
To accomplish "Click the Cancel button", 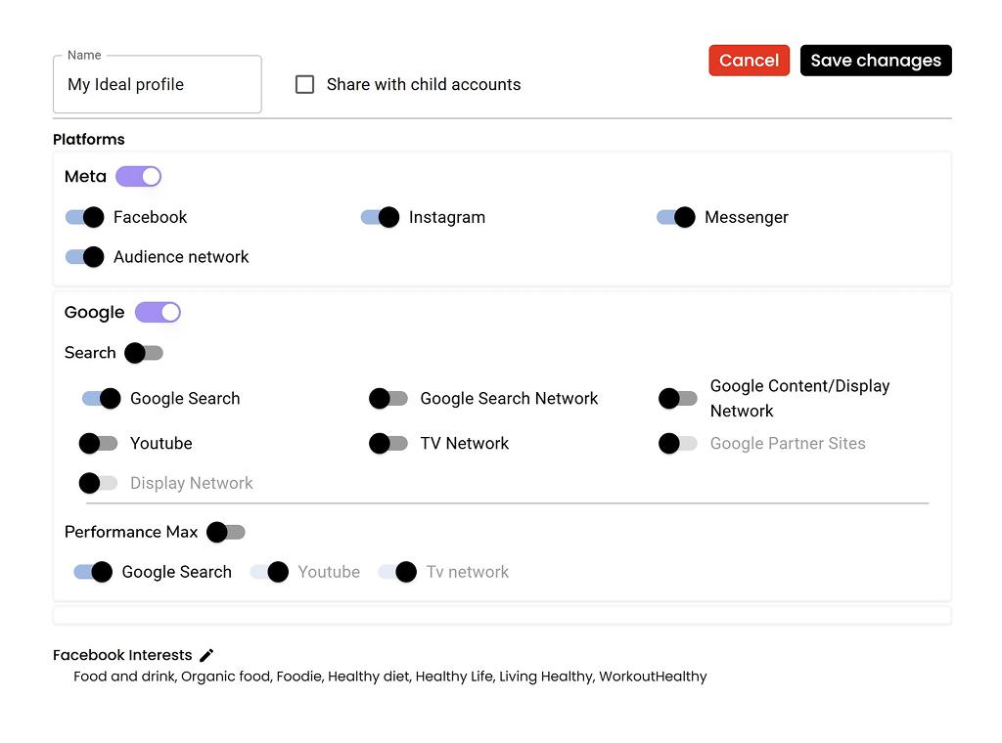I will click(x=749, y=60).
